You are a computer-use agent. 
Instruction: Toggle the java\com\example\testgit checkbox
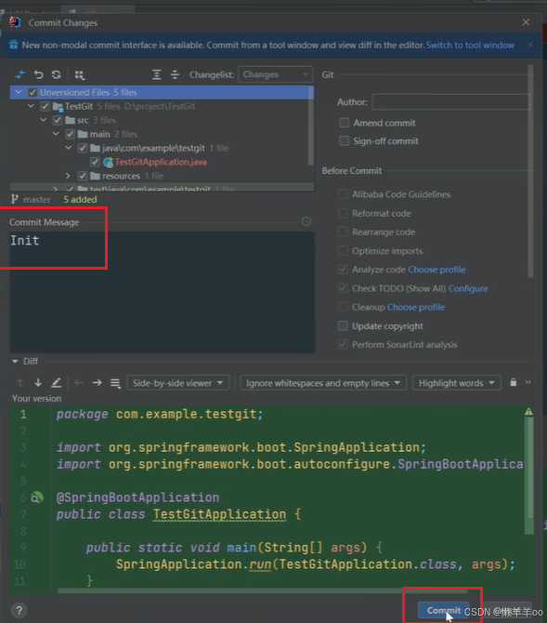(x=83, y=148)
